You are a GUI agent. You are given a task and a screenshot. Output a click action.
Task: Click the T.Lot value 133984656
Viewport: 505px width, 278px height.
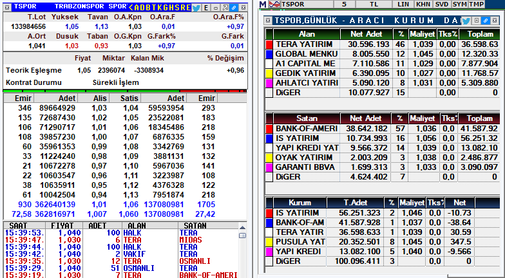coord(28,27)
